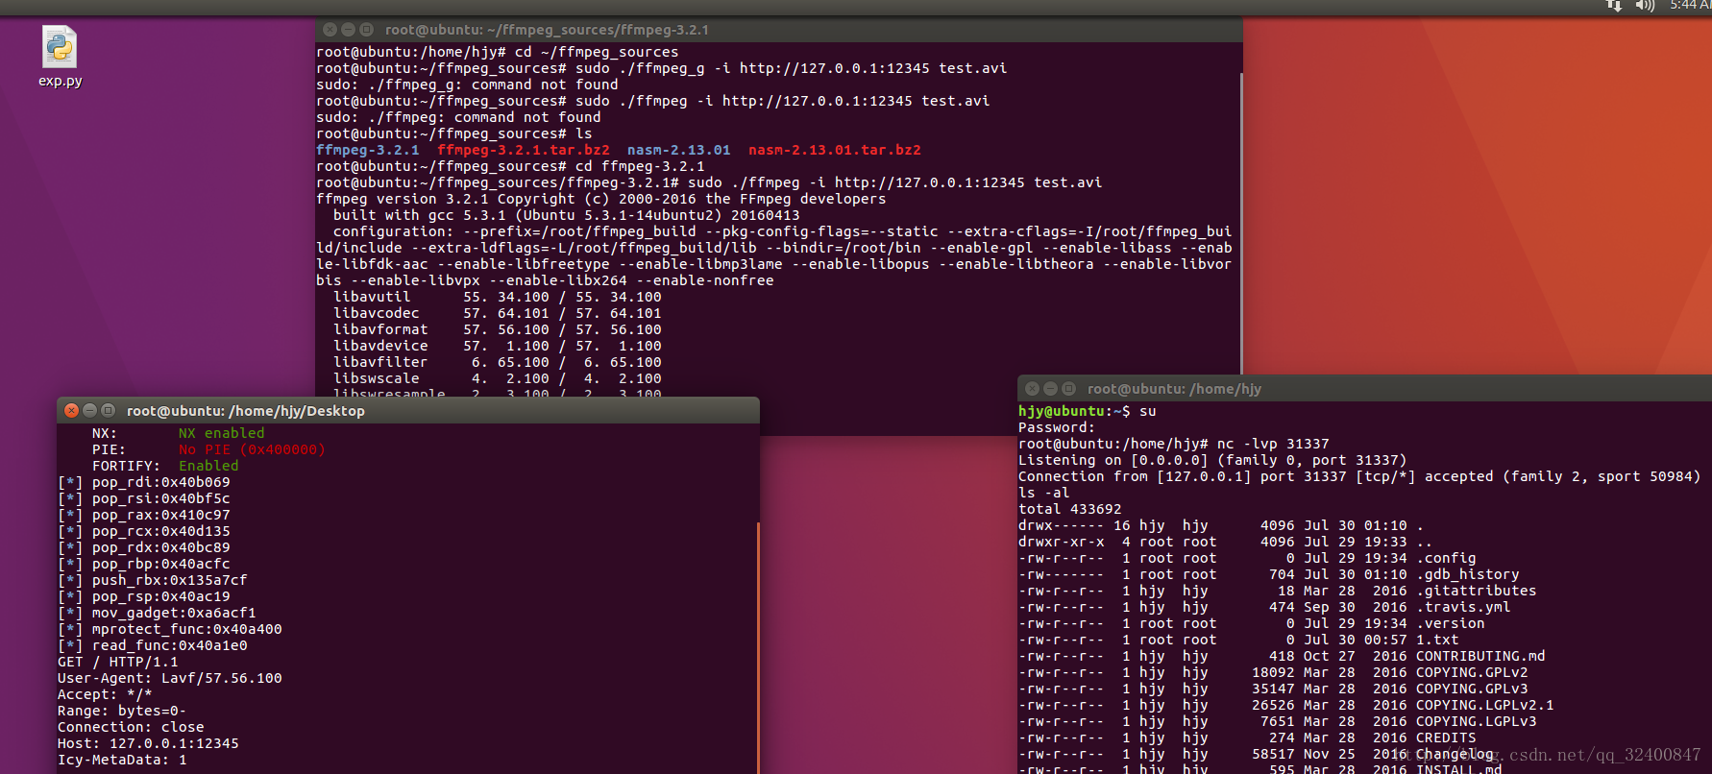The width and height of the screenshot is (1712, 774).
Task: Minimize the ffmpeg-3.2.1 terminal window
Action: (348, 30)
